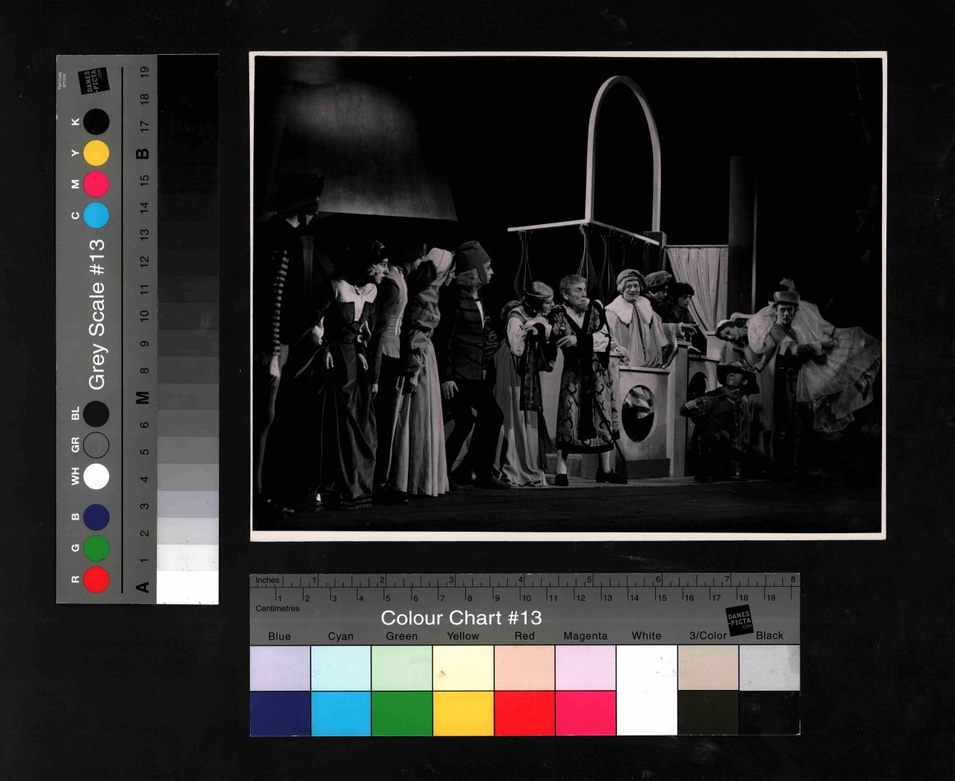
Task: Click the white grey step beside letter A
Action: [188, 587]
